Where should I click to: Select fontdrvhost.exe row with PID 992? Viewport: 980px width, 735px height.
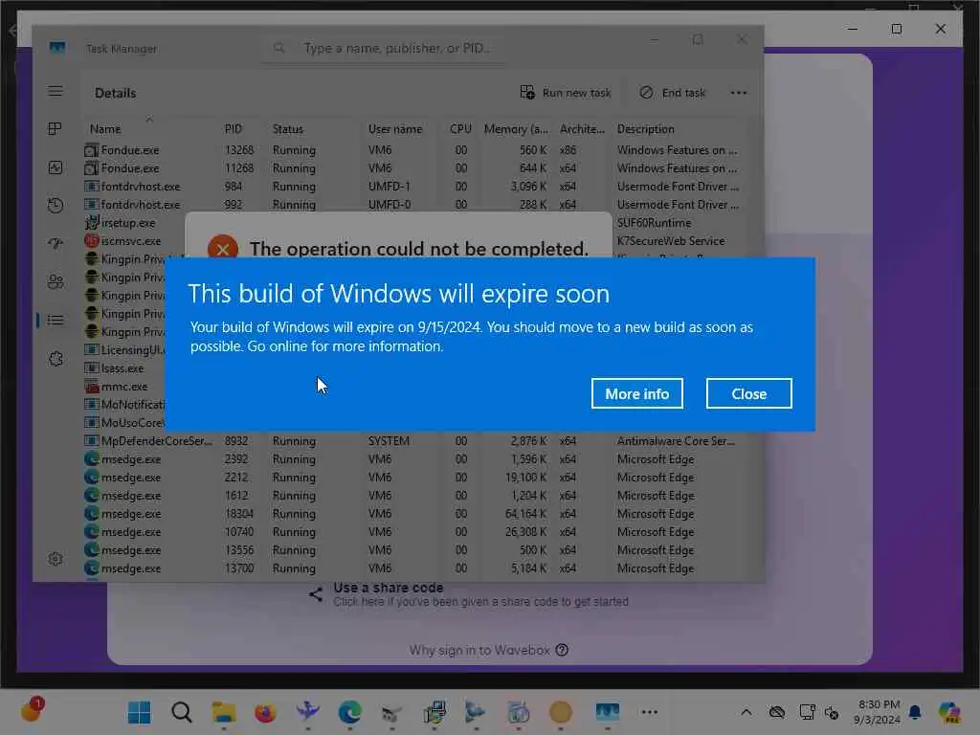point(412,204)
